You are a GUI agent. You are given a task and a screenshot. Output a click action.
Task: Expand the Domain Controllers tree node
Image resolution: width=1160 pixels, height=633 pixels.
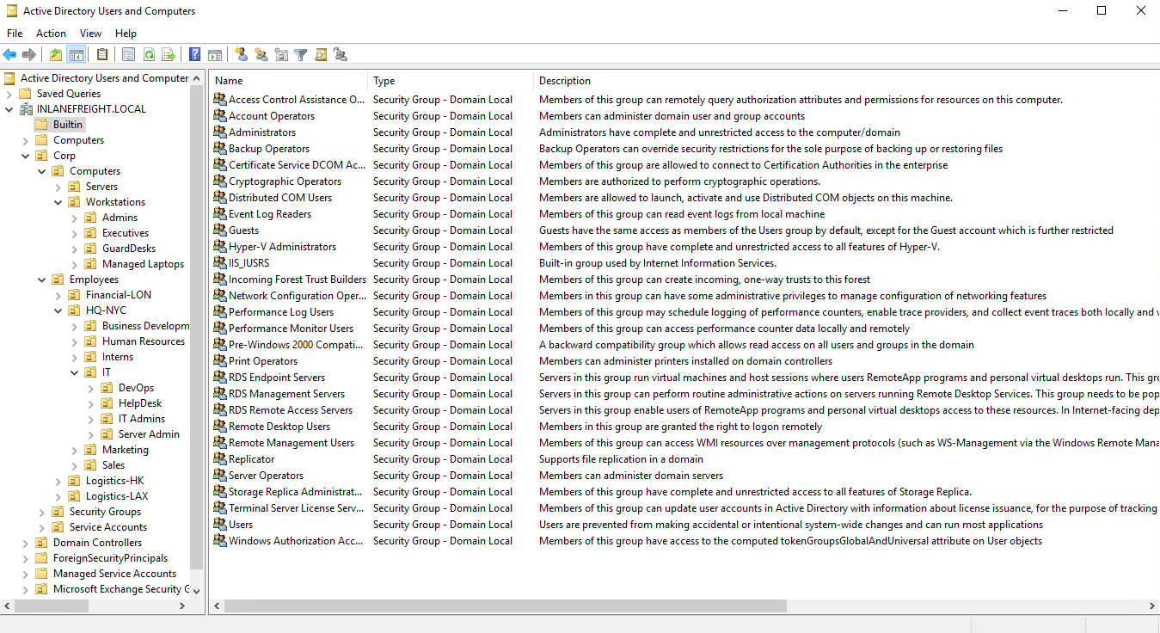coord(26,543)
